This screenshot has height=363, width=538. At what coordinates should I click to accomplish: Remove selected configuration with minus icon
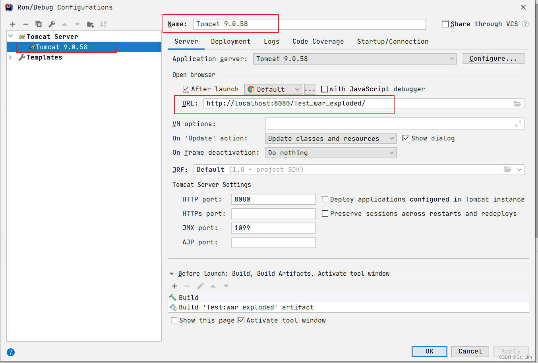coord(26,24)
